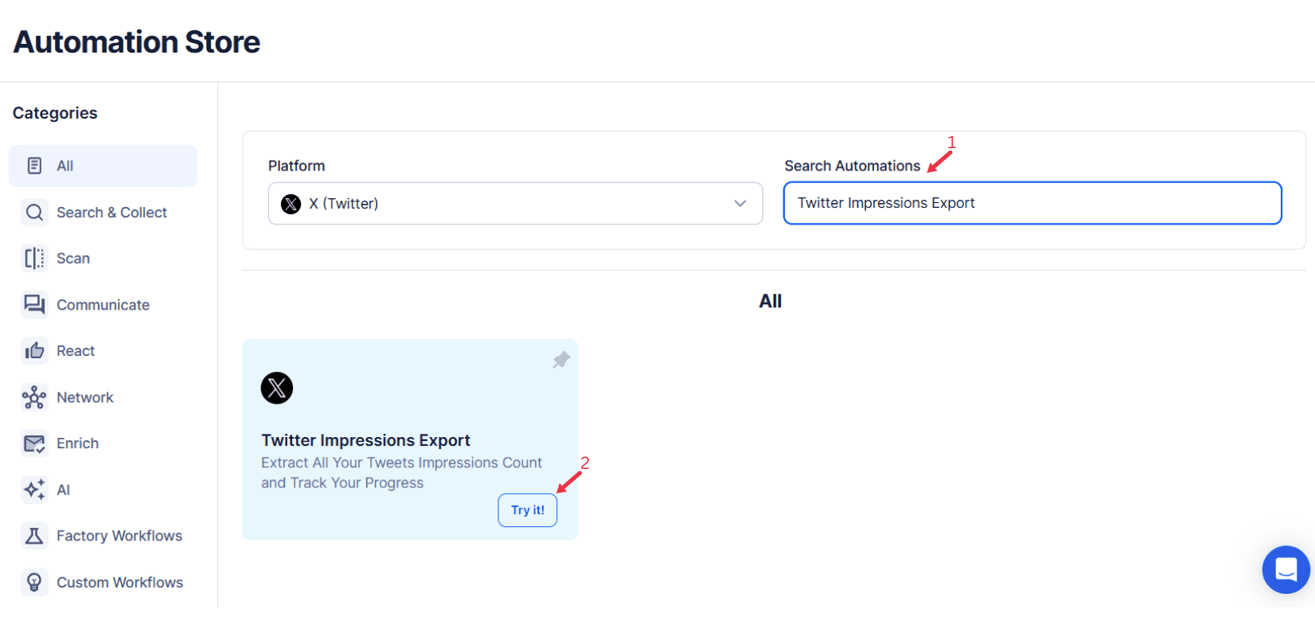Click the Try it! button

527,510
